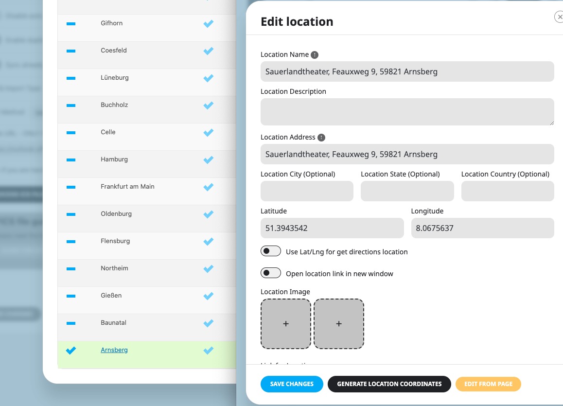Enable Open location link in new window
Viewport: 563px width, 406px height.
pos(271,273)
